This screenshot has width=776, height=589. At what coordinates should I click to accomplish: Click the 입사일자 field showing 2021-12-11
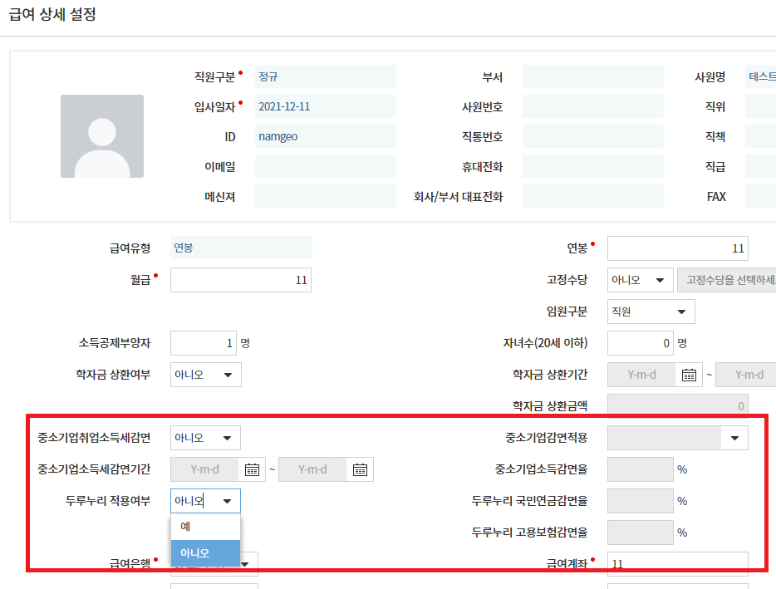coord(325,106)
